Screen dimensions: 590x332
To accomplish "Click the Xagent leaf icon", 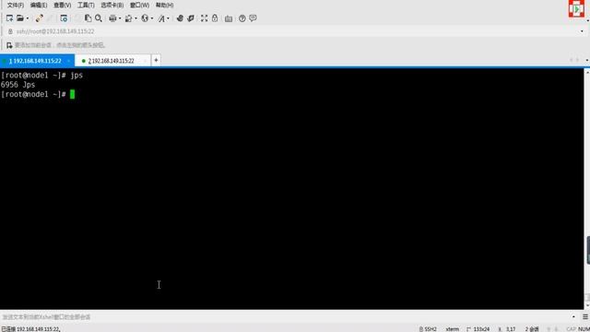I will [x=191, y=18].
